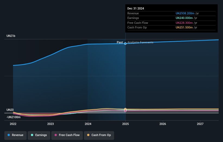This screenshot has height=142, width=223.
Task: Click the Past label on chart
Action: 120,42
